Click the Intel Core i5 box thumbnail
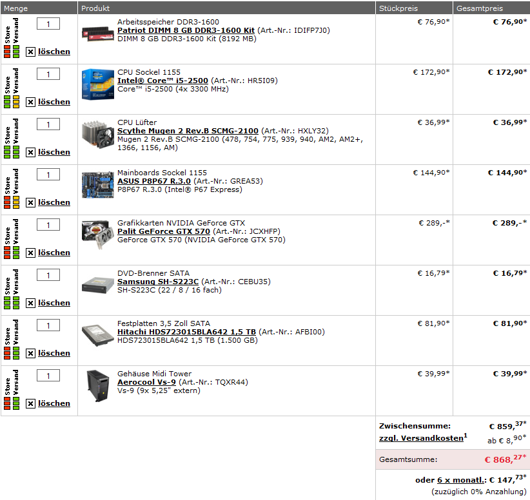The height and width of the screenshot is (500, 530). point(98,84)
